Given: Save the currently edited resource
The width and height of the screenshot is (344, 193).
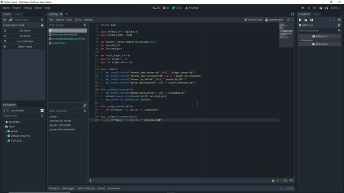Looking at the screenshot, I should 312,20.
